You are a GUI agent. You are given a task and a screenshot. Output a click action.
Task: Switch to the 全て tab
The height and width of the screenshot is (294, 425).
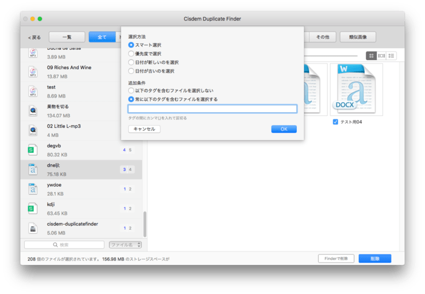pyautogui.click(x=102, y=37)
